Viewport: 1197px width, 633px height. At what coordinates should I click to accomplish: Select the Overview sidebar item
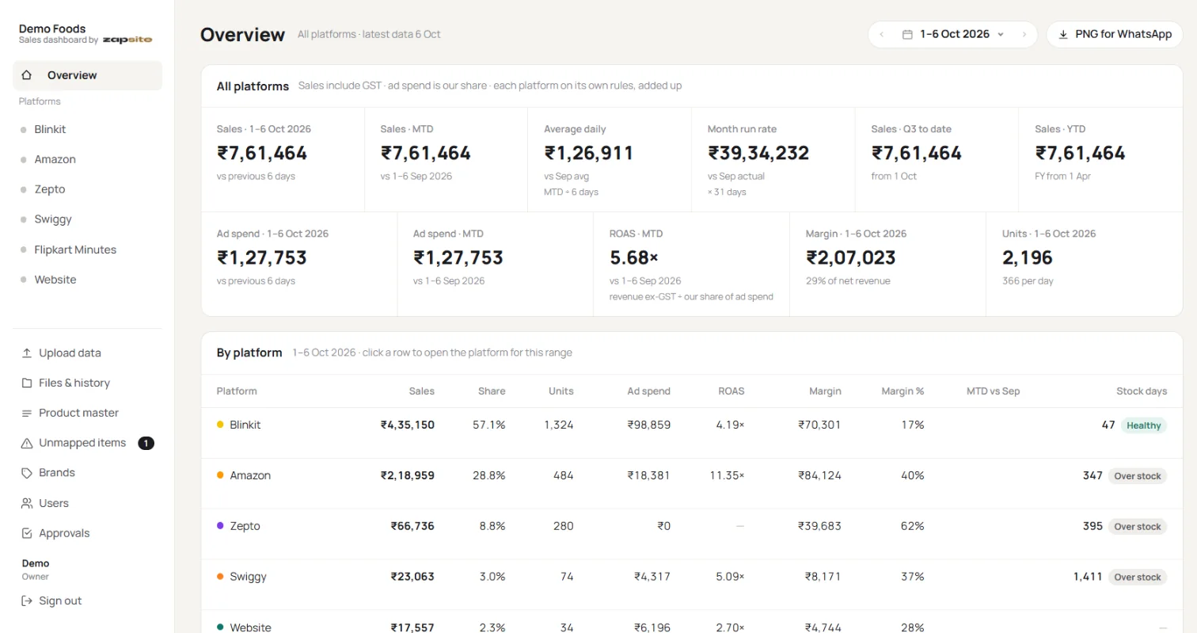pyautogui.click(x=87, y=75)
